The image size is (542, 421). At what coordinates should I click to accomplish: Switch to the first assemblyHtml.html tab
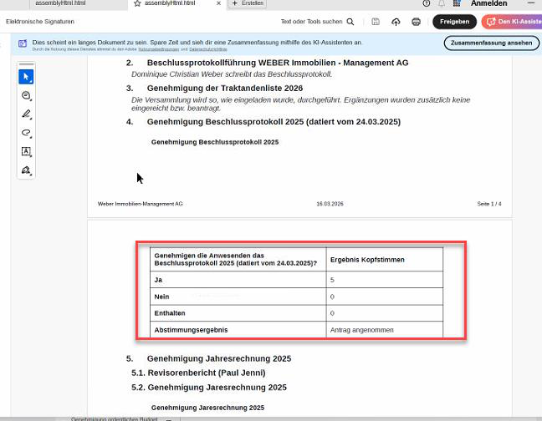click(x=60, y=3)
